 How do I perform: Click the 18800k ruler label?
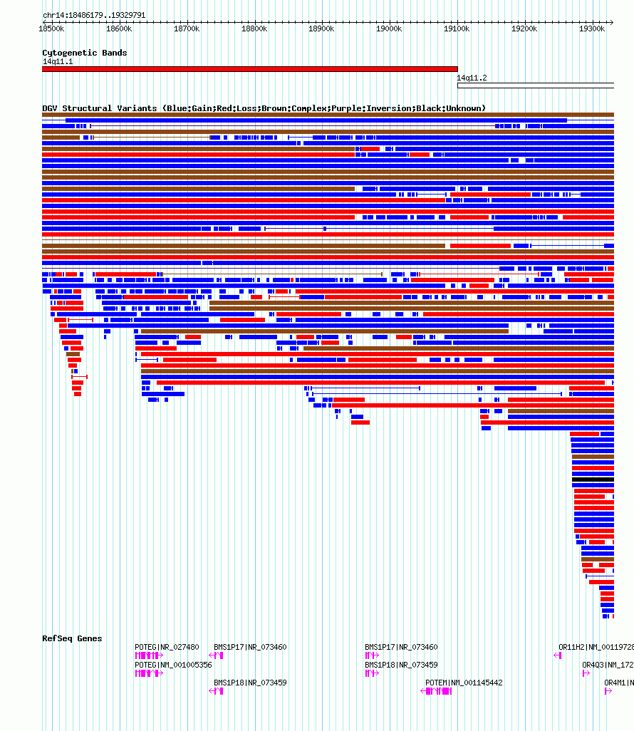[254, 29]
